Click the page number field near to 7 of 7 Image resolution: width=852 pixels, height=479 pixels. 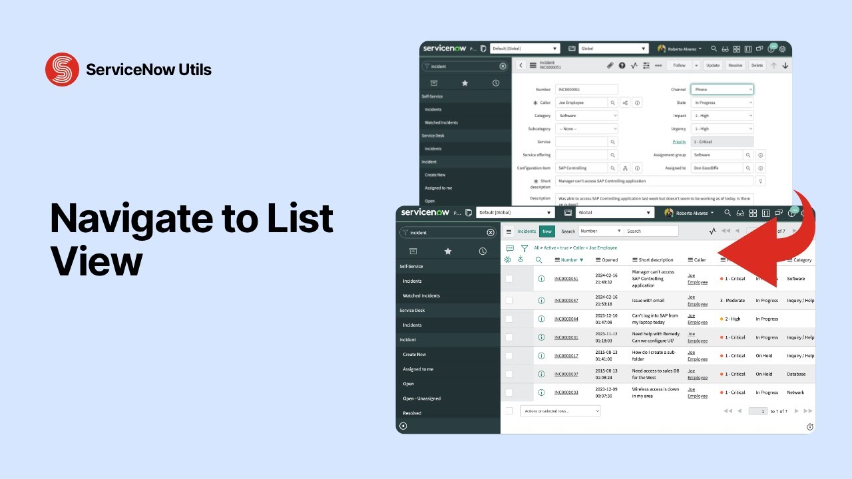click(x=758, y=411)
